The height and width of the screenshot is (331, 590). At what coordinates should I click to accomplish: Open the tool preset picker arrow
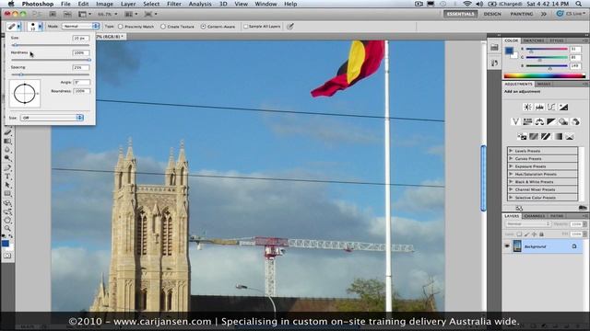pos(18,27)
